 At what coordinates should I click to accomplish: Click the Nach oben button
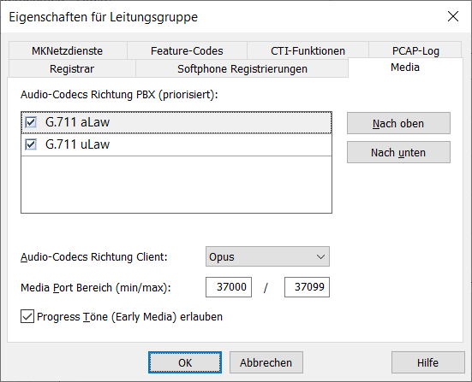(398, 123)
